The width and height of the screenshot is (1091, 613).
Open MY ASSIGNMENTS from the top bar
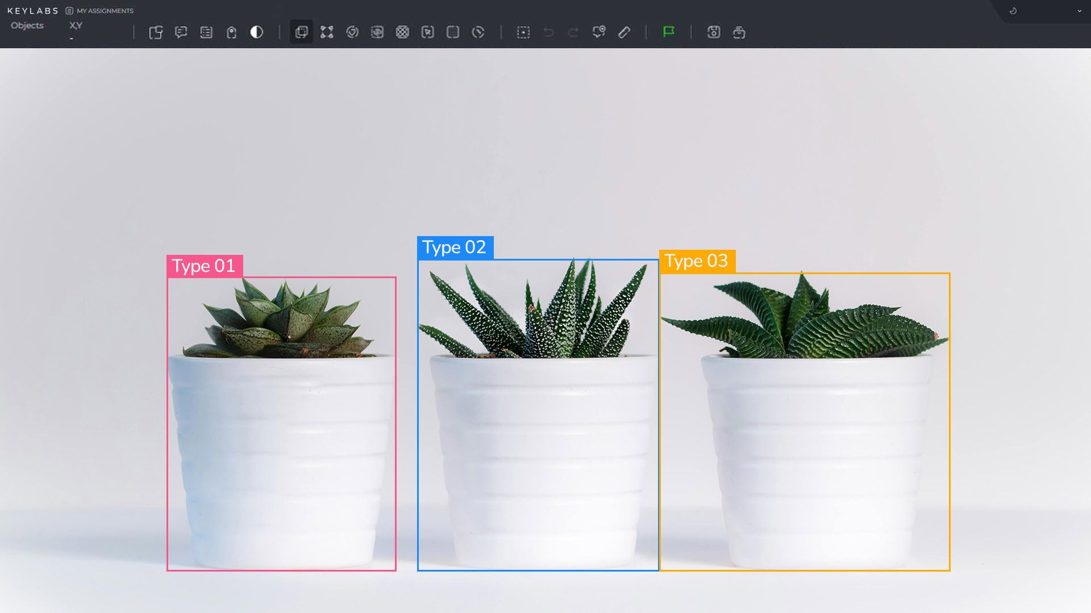[x=106, y=10]
